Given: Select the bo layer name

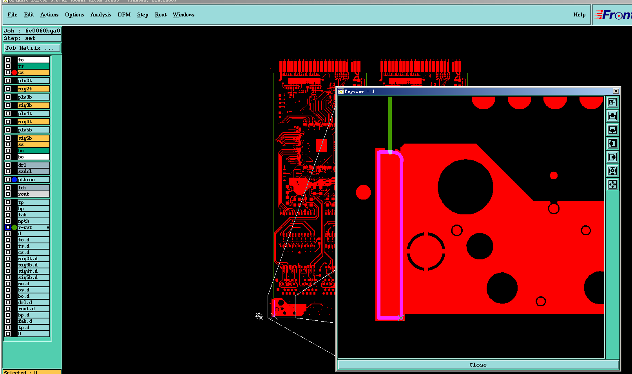Looking at the screenshot, I should pos(34,157).
